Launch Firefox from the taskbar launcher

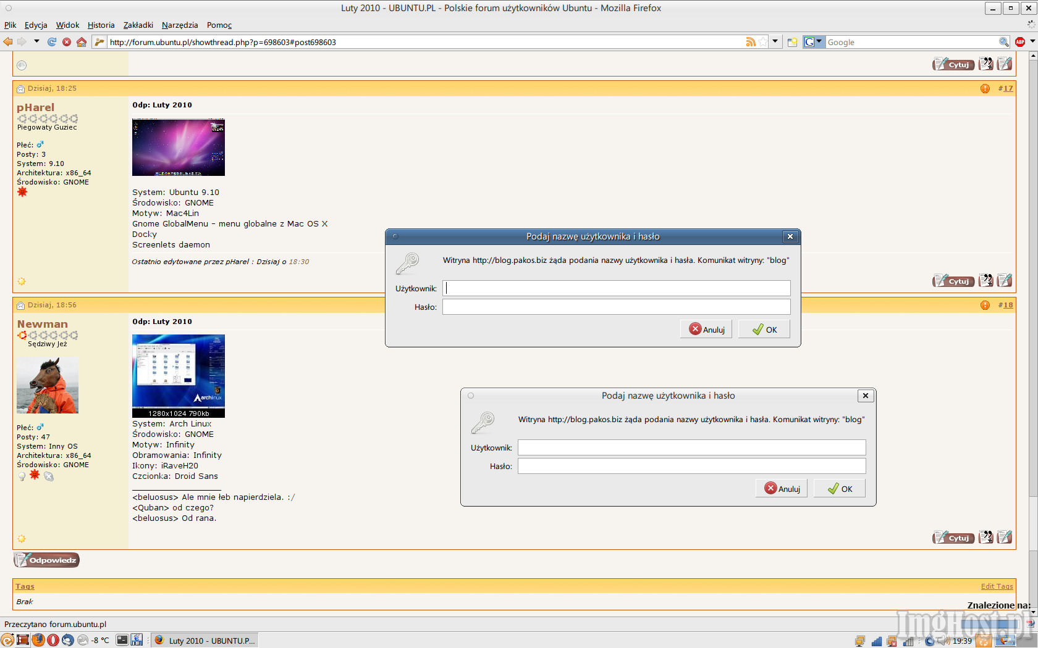point(38,640)
